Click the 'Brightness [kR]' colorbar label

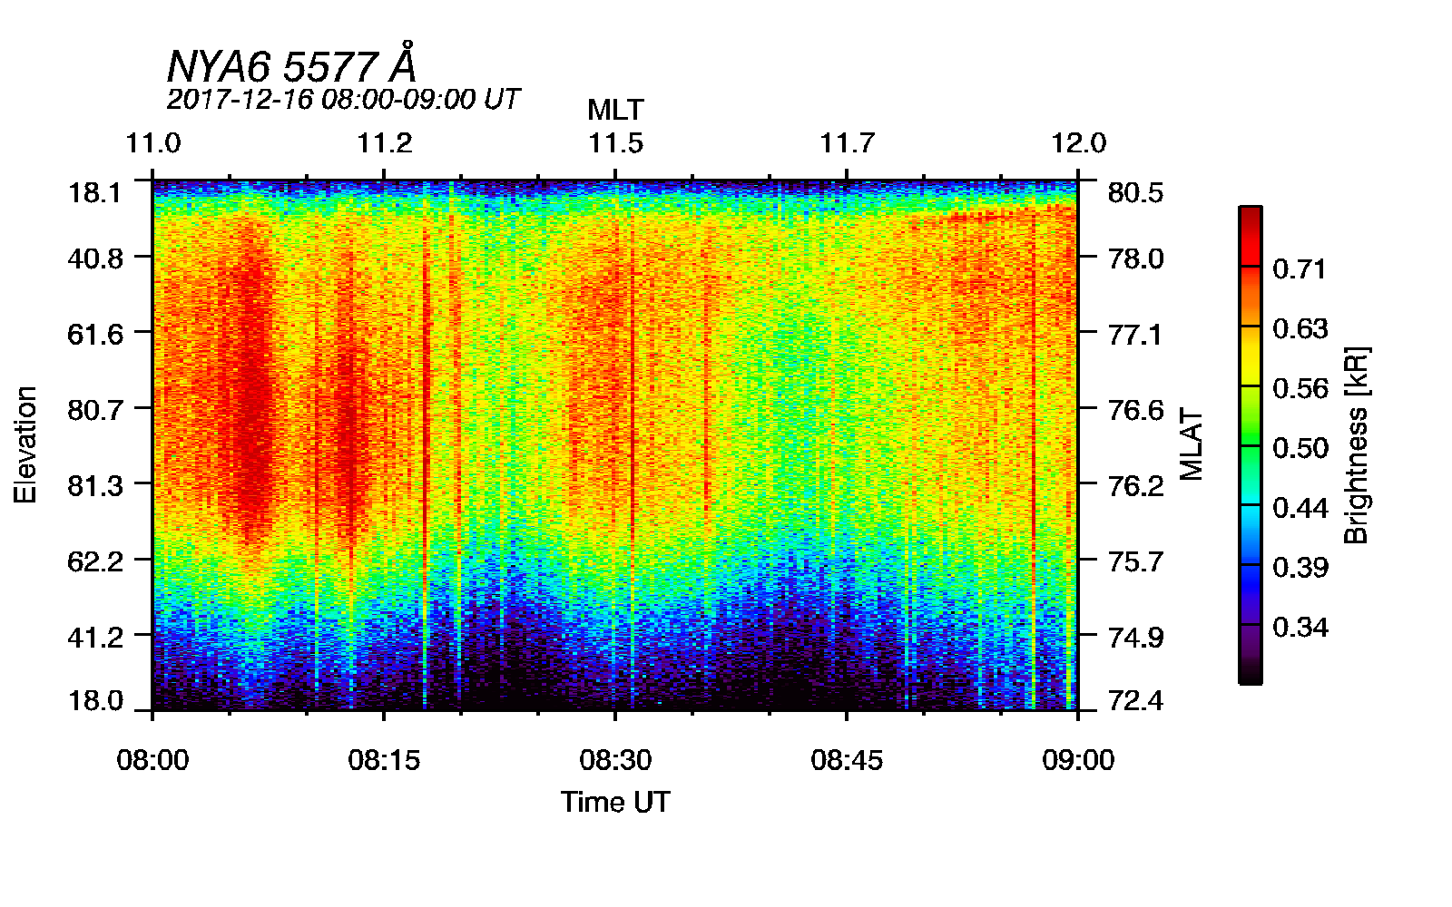pos(1356,444)
